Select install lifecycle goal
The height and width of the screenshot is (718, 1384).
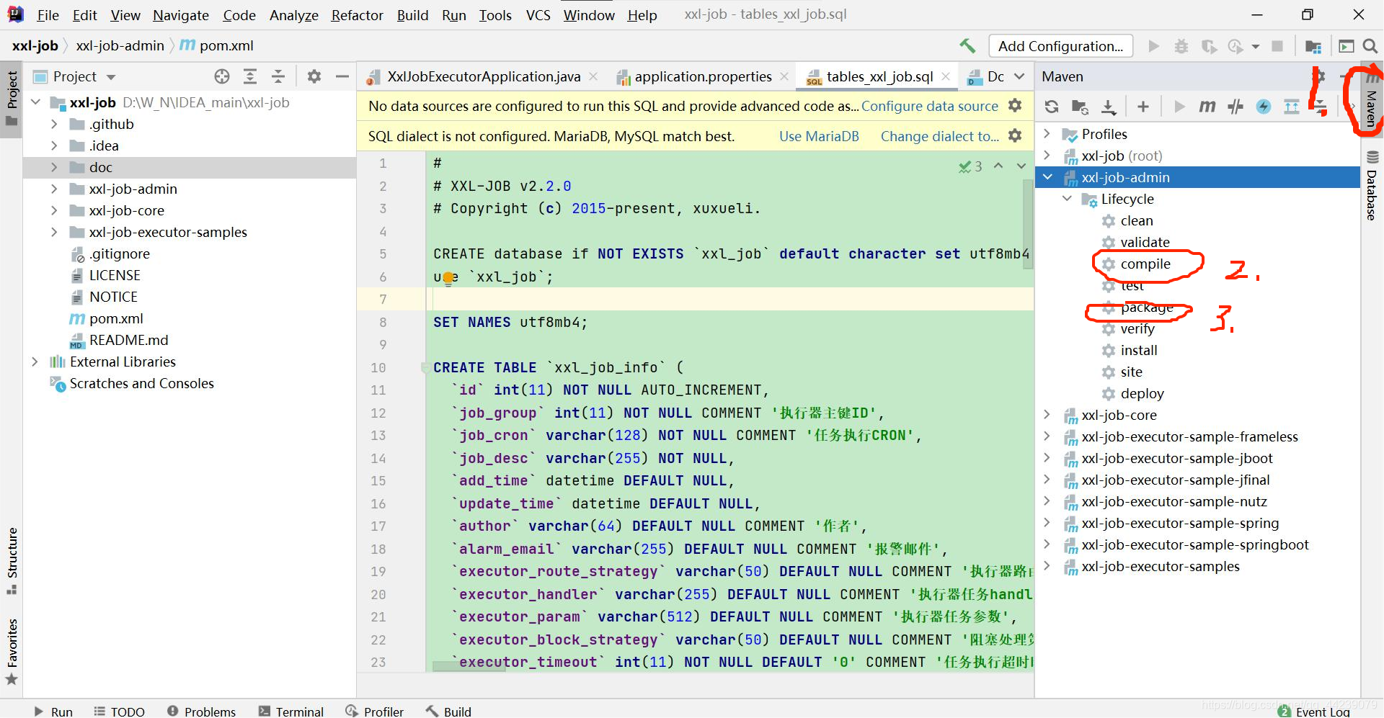tap(1139, 350)
